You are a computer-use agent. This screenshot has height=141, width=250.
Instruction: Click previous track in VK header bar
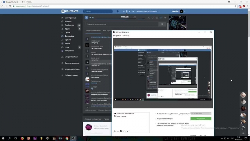point(124,11)
